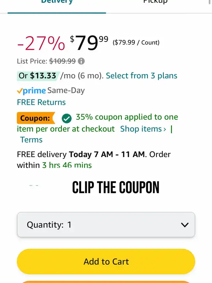Image resolution: width=212 pixels, height=283 pixels.
Task: Switch to the Delivery tab
Action: pyautogui.click(x=57, y=3)
